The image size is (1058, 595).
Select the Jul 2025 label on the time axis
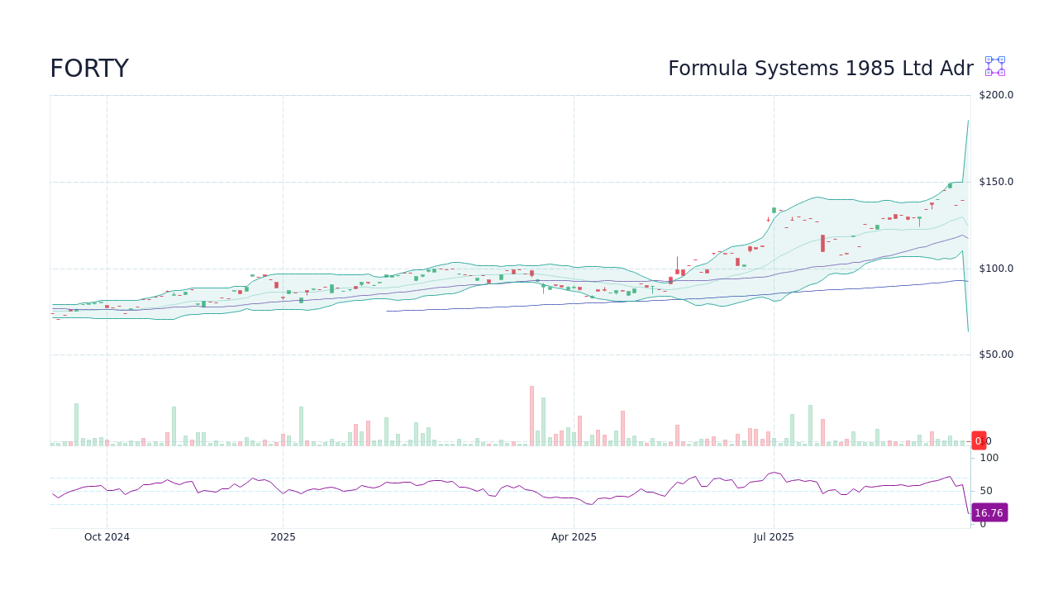774,536
